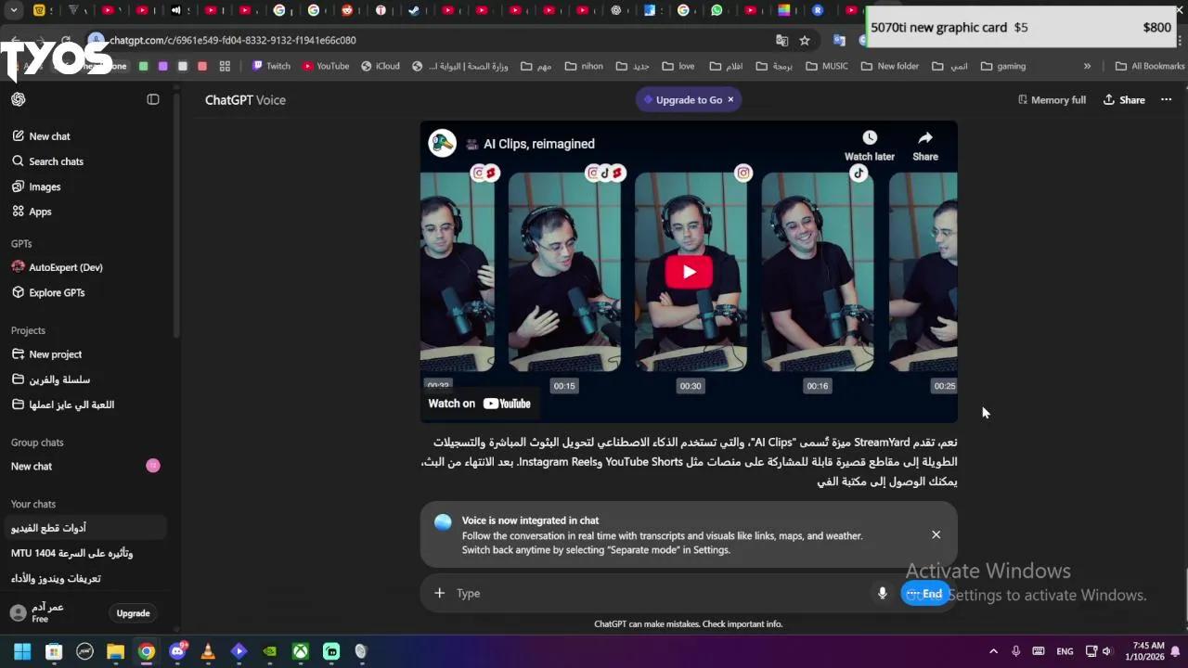Image resolution: width=1188 pixels, height=668 pixels.
Task: Open the Twitch bookmark
Action: click(271, 66)
